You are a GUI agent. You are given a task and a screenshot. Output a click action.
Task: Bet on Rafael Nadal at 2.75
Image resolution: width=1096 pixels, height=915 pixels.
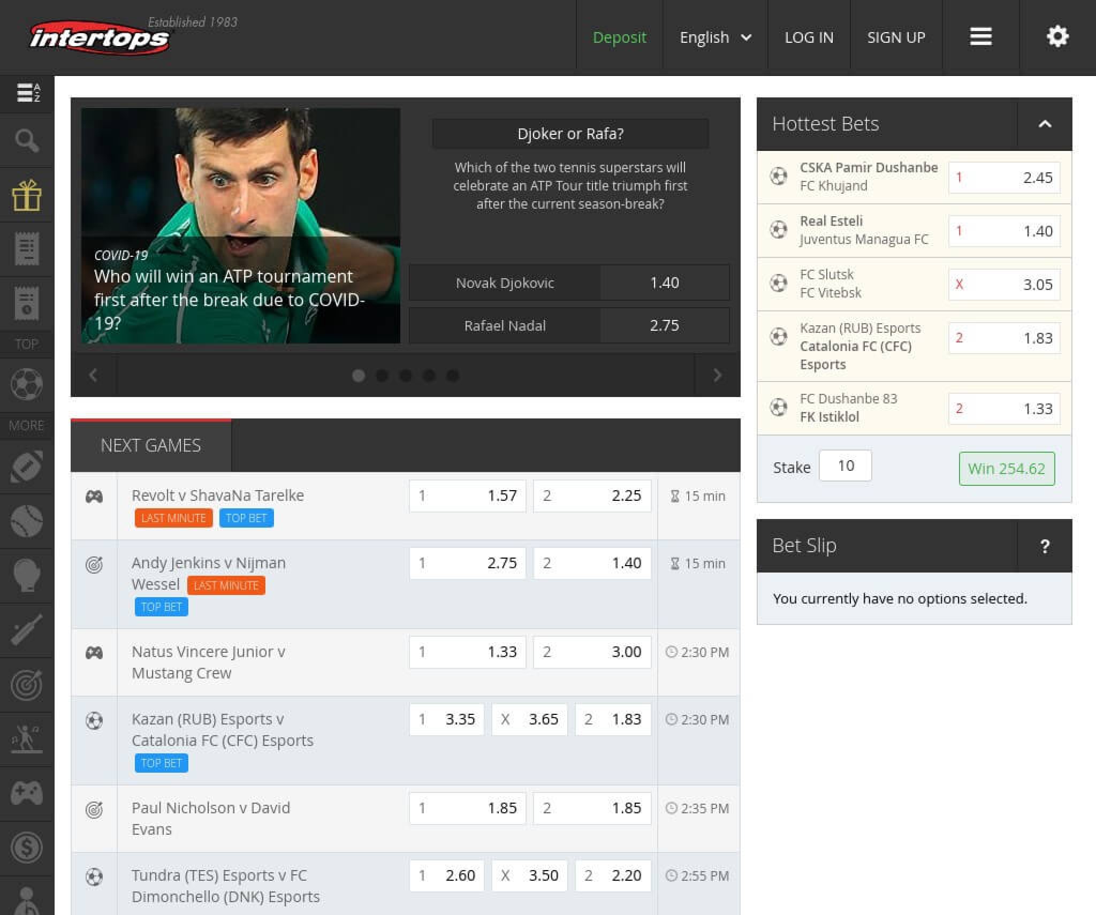569,325
